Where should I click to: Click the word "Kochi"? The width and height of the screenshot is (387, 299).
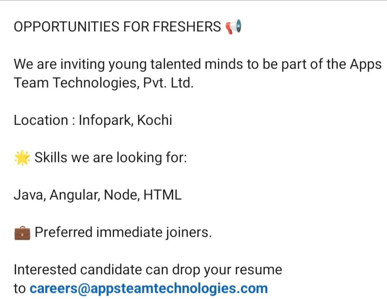tap(155, 120)
